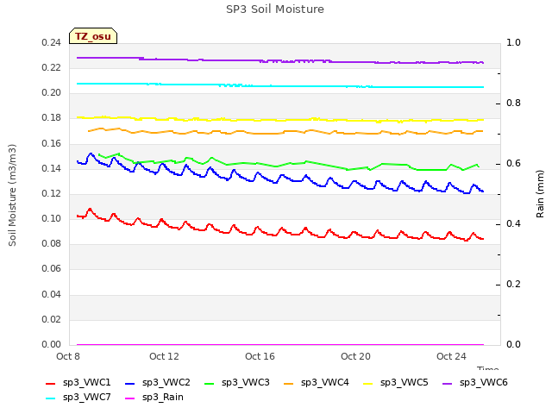Click the 0.18 left axis tick label

52,118
